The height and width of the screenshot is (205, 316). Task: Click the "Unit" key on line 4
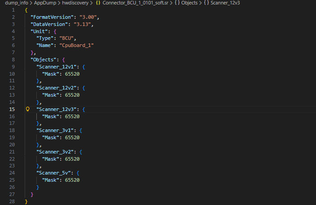click(x=39, y=31)
